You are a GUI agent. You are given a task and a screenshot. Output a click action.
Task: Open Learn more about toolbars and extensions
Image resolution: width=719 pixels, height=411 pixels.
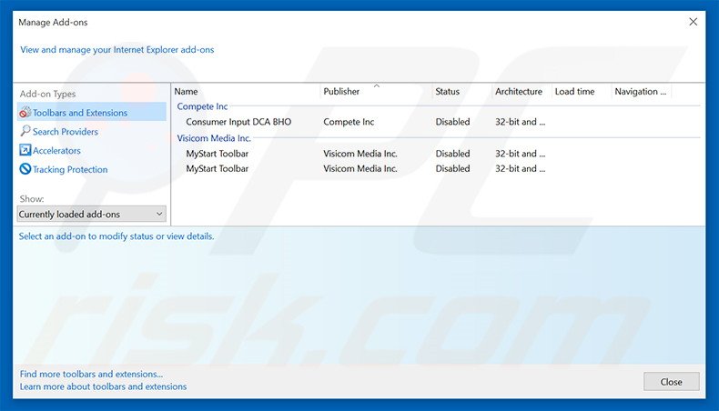pyautogui.click(x=103, y=386)
